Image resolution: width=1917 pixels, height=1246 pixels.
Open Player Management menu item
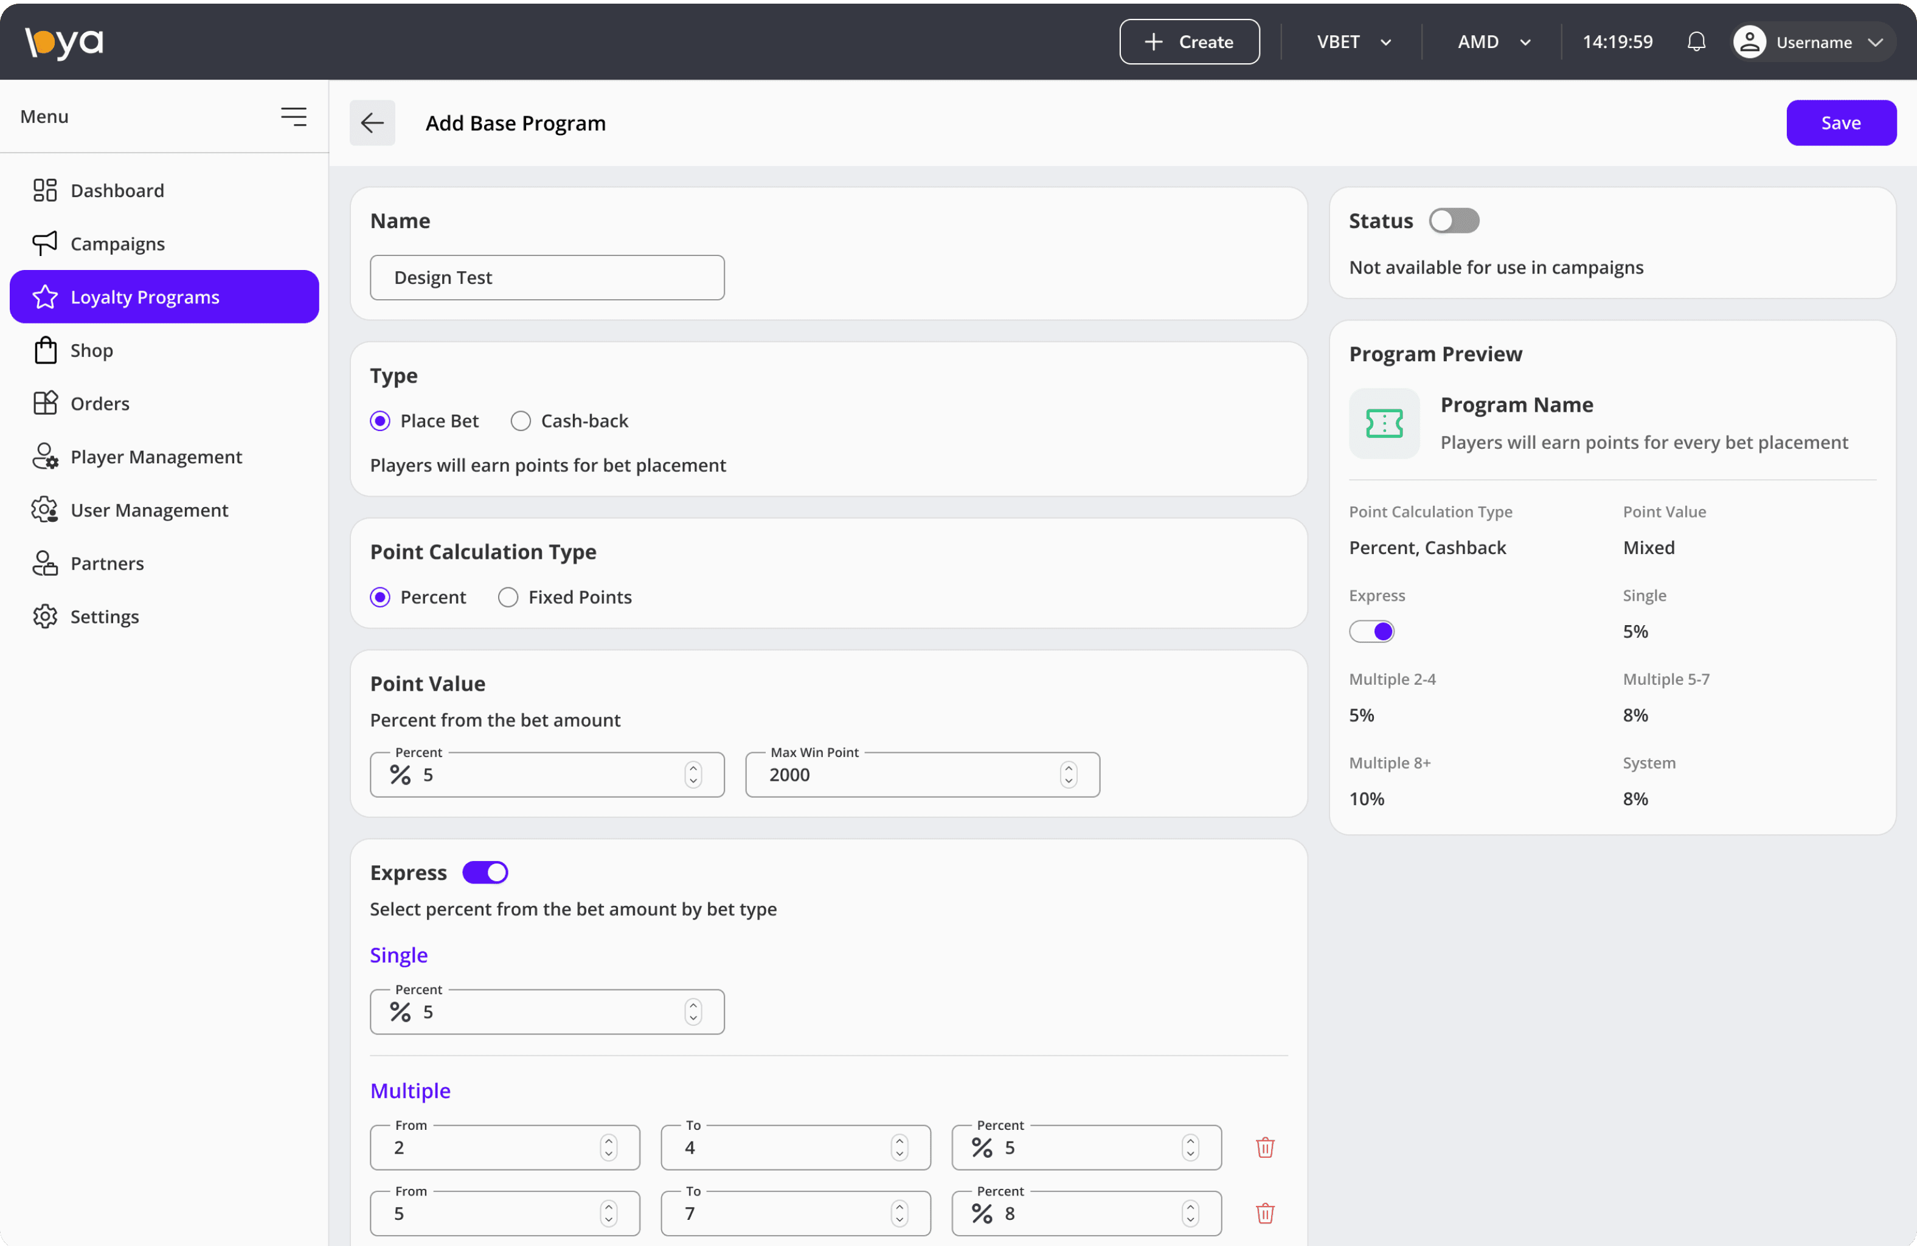pyautogui.click(x=156, y=457)
